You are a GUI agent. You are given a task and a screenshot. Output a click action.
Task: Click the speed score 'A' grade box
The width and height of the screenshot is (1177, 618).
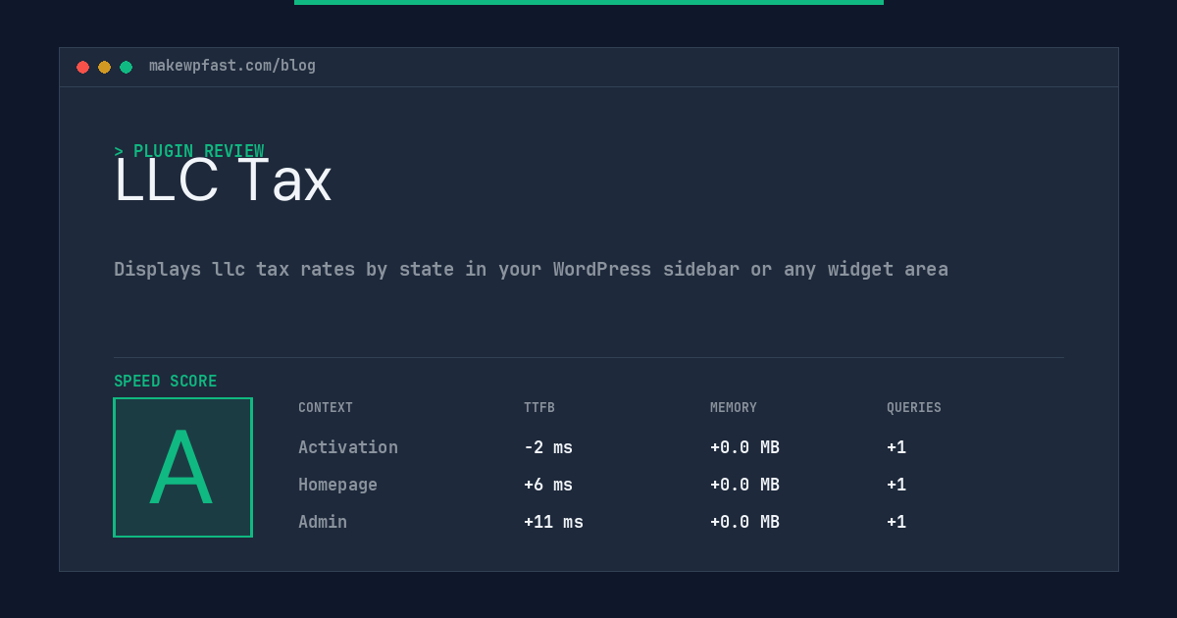click(x=182, y=467)
